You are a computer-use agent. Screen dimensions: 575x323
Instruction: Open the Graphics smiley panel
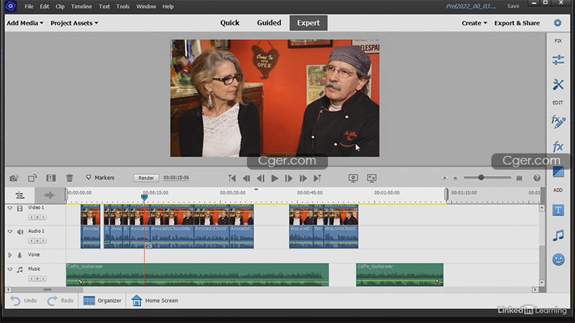coord(558,260)
